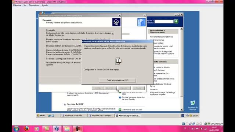Show hidden host tray icons arrow
The height and width of the screenshot is (132, 235).
tap(189, 129)
